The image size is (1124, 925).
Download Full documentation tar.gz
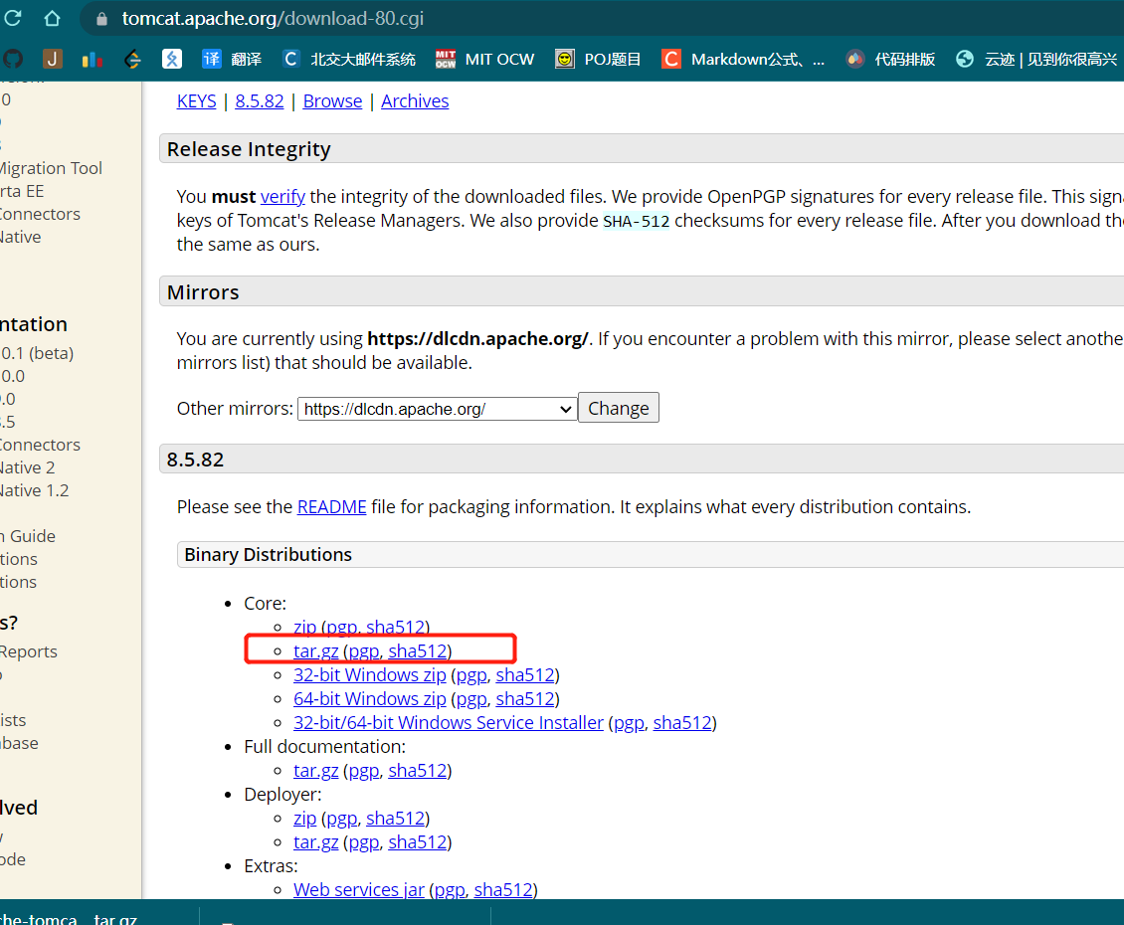(x=316, y=771)
